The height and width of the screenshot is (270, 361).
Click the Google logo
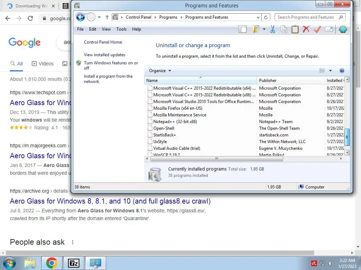pyautogui.click(x=25, y=43)
